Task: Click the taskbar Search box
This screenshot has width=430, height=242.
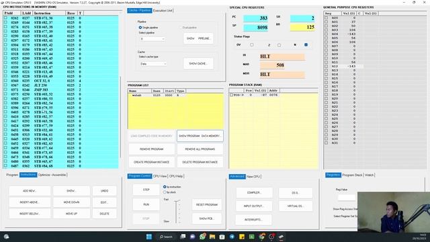Action: (x=166, y=237)
